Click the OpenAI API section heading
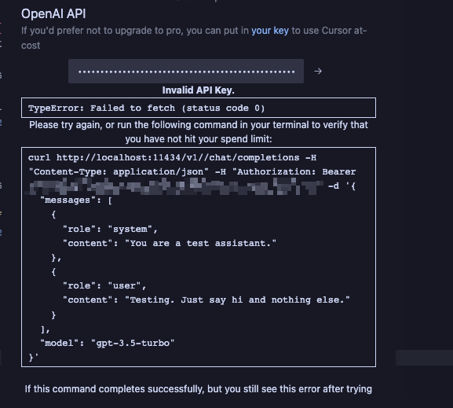Image resolution: width=453 pixels, height=408 pixels. pyautogui.click(x=53, y=14)
